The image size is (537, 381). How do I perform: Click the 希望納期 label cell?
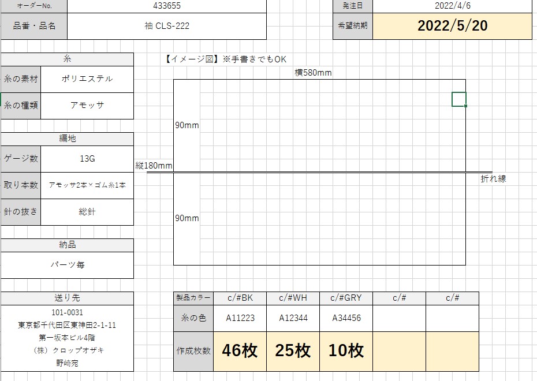click(x=353, y=26)
